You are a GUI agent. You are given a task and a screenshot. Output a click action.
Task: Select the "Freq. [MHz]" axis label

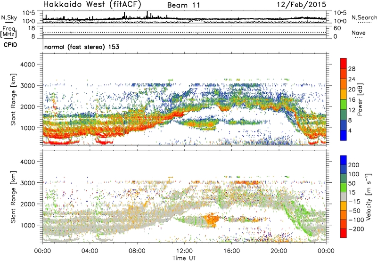(x=9, y=32)
